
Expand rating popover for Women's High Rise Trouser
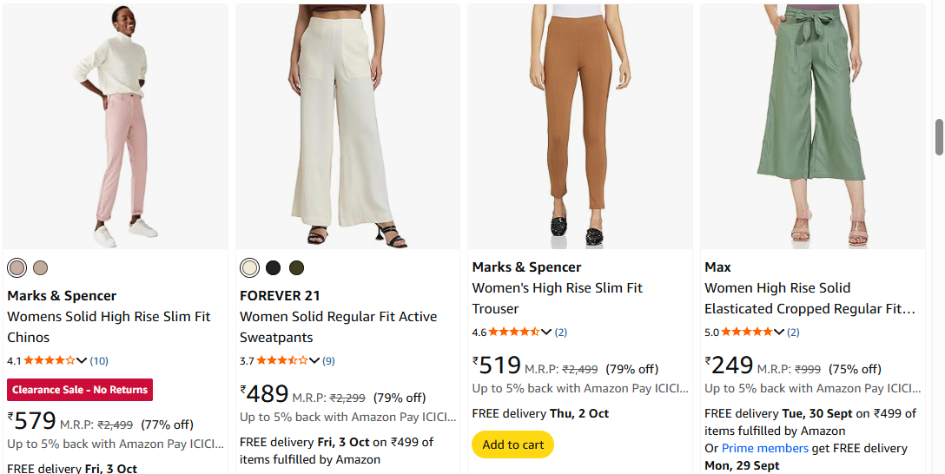coord(547,332)
